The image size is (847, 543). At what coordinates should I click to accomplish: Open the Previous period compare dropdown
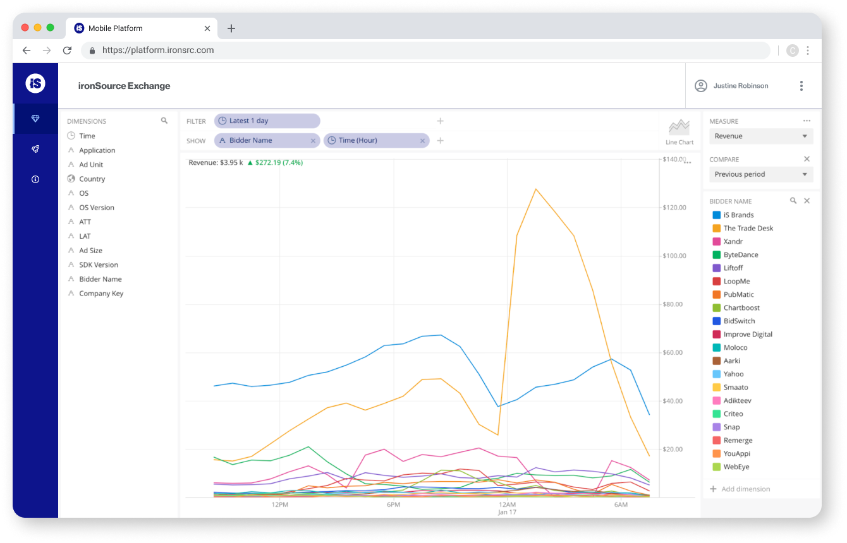(761, 174)
